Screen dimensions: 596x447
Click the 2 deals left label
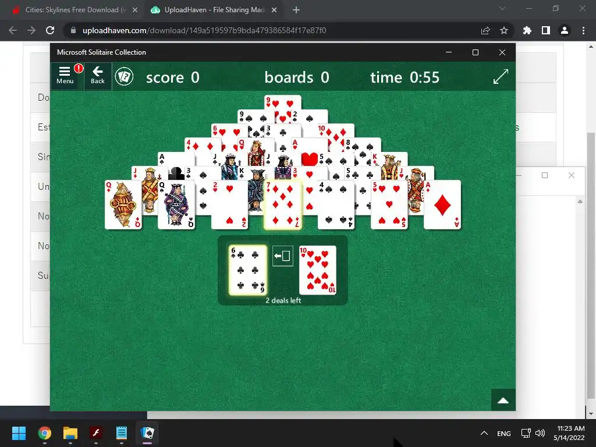(283, 300)
